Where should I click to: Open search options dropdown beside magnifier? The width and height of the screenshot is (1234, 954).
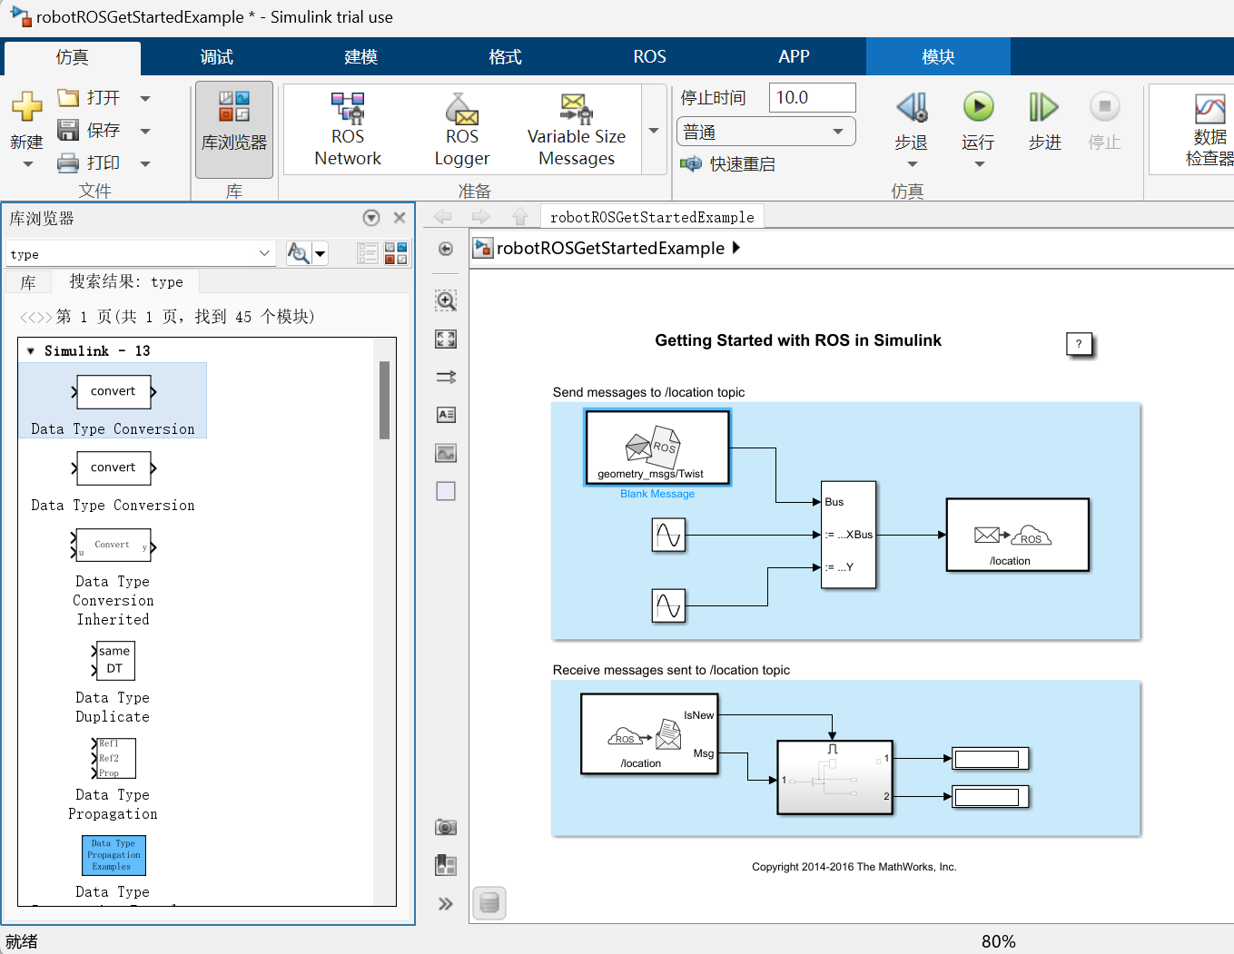pyautogui.click(x=320, y=254)
